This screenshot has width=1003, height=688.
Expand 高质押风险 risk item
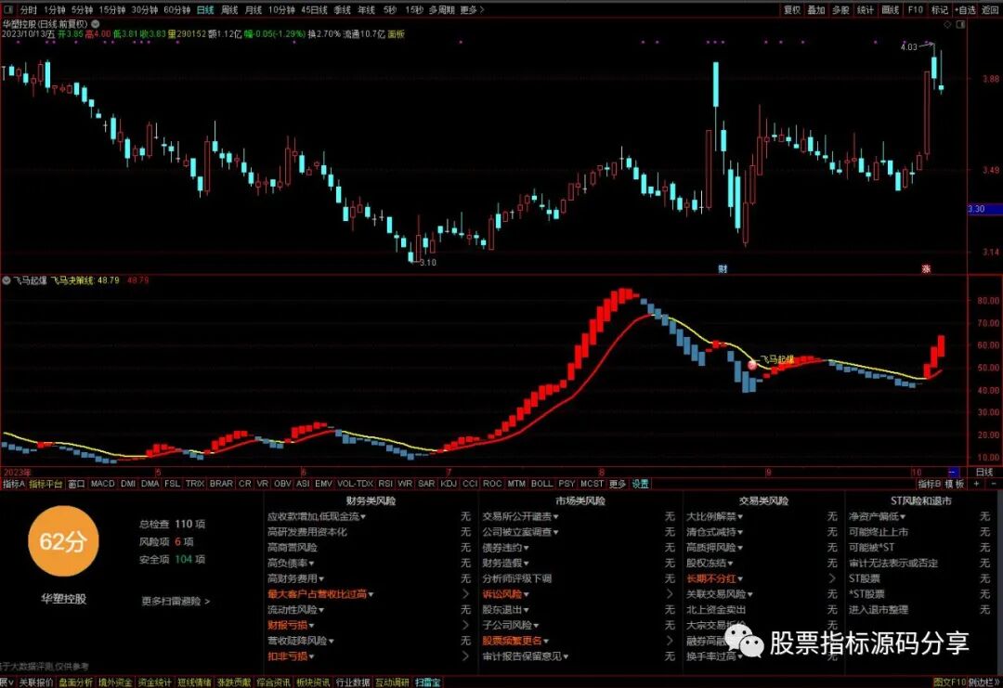point(714,547)
